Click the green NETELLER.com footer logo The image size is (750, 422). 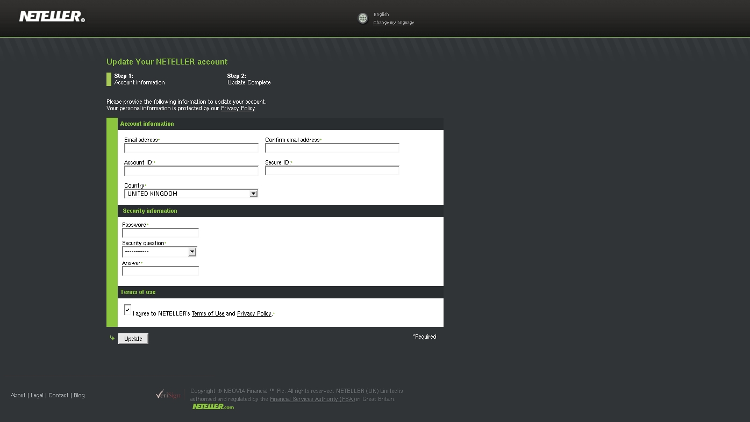tap(213, 407)
